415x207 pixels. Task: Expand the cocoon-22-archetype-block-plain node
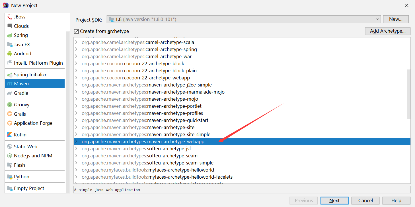(76, 71)
